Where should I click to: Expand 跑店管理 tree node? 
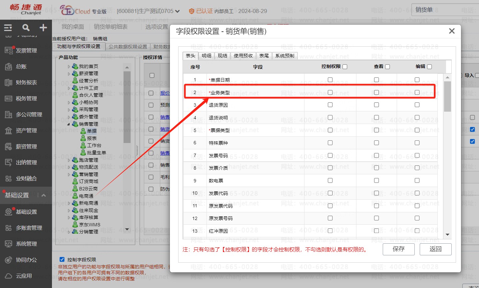tap(69, 160)
